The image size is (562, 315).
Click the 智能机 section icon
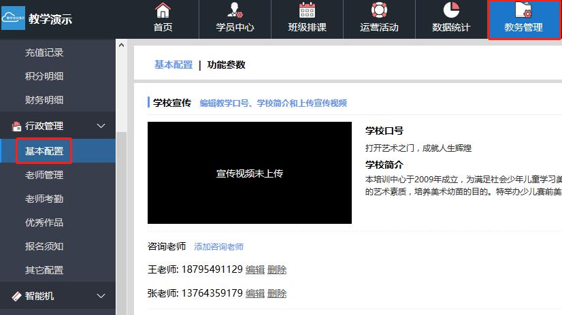(16, 296)
